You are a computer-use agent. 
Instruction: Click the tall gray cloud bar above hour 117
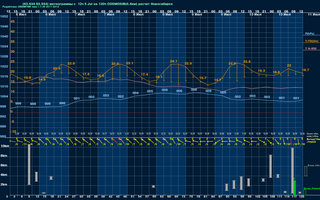coord(292,171)
